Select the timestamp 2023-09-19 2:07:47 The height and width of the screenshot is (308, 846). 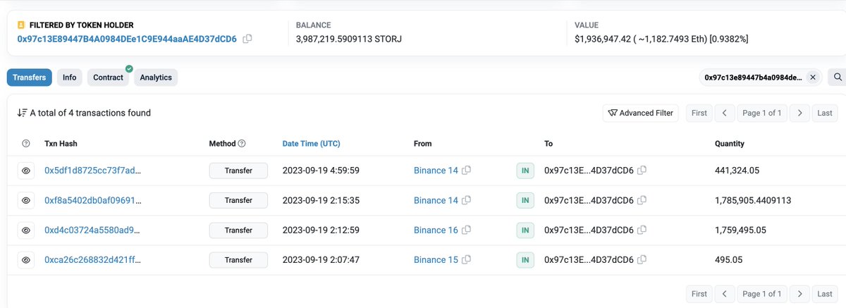321,260
